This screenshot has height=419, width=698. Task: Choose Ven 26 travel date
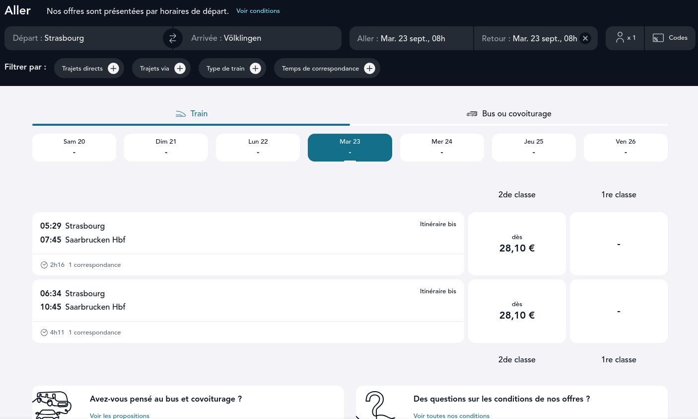click(x=626, y=147)
